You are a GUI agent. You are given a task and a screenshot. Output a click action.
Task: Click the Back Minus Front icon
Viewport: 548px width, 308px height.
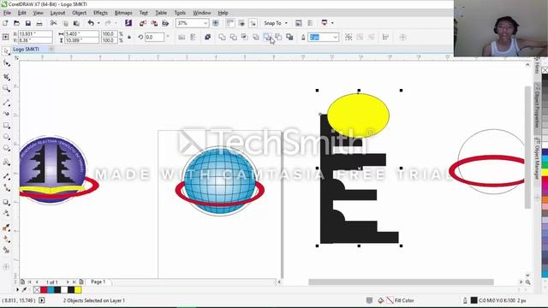coord(278,37)
